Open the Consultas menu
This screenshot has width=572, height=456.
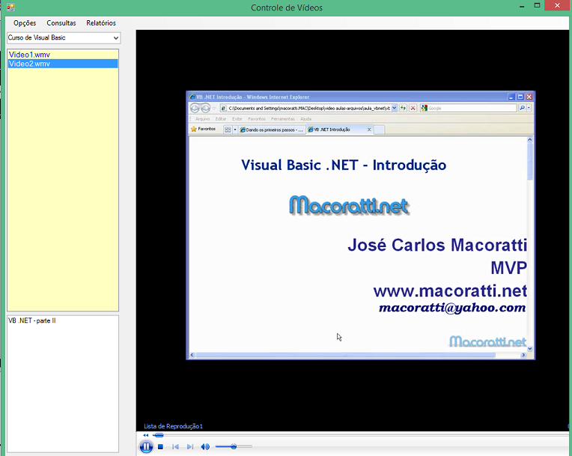click(61, 23)
